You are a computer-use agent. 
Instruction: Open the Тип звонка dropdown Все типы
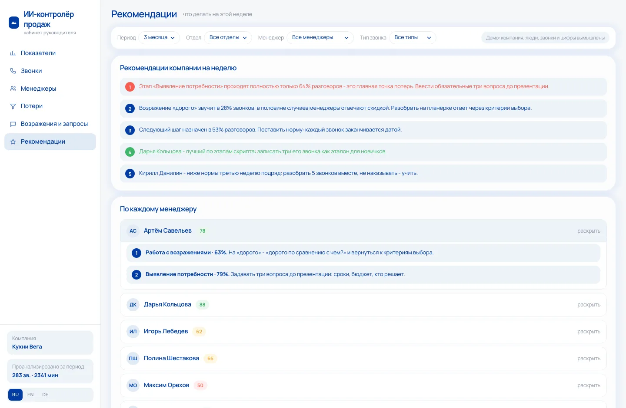pyautogui.click(x=413, y=38)
